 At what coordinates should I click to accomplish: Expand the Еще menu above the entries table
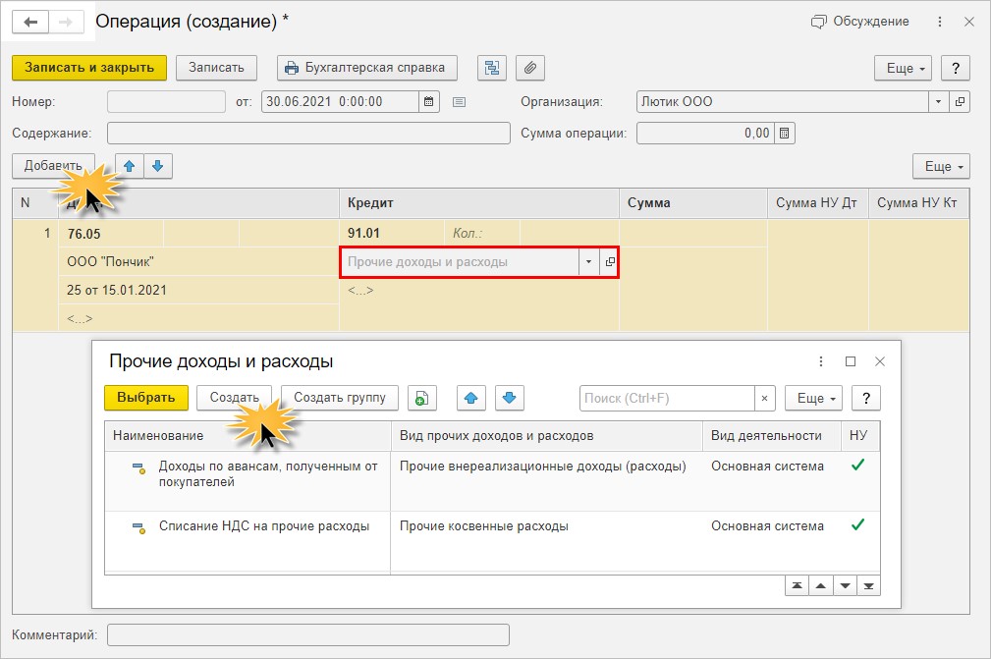click(941, 167)
